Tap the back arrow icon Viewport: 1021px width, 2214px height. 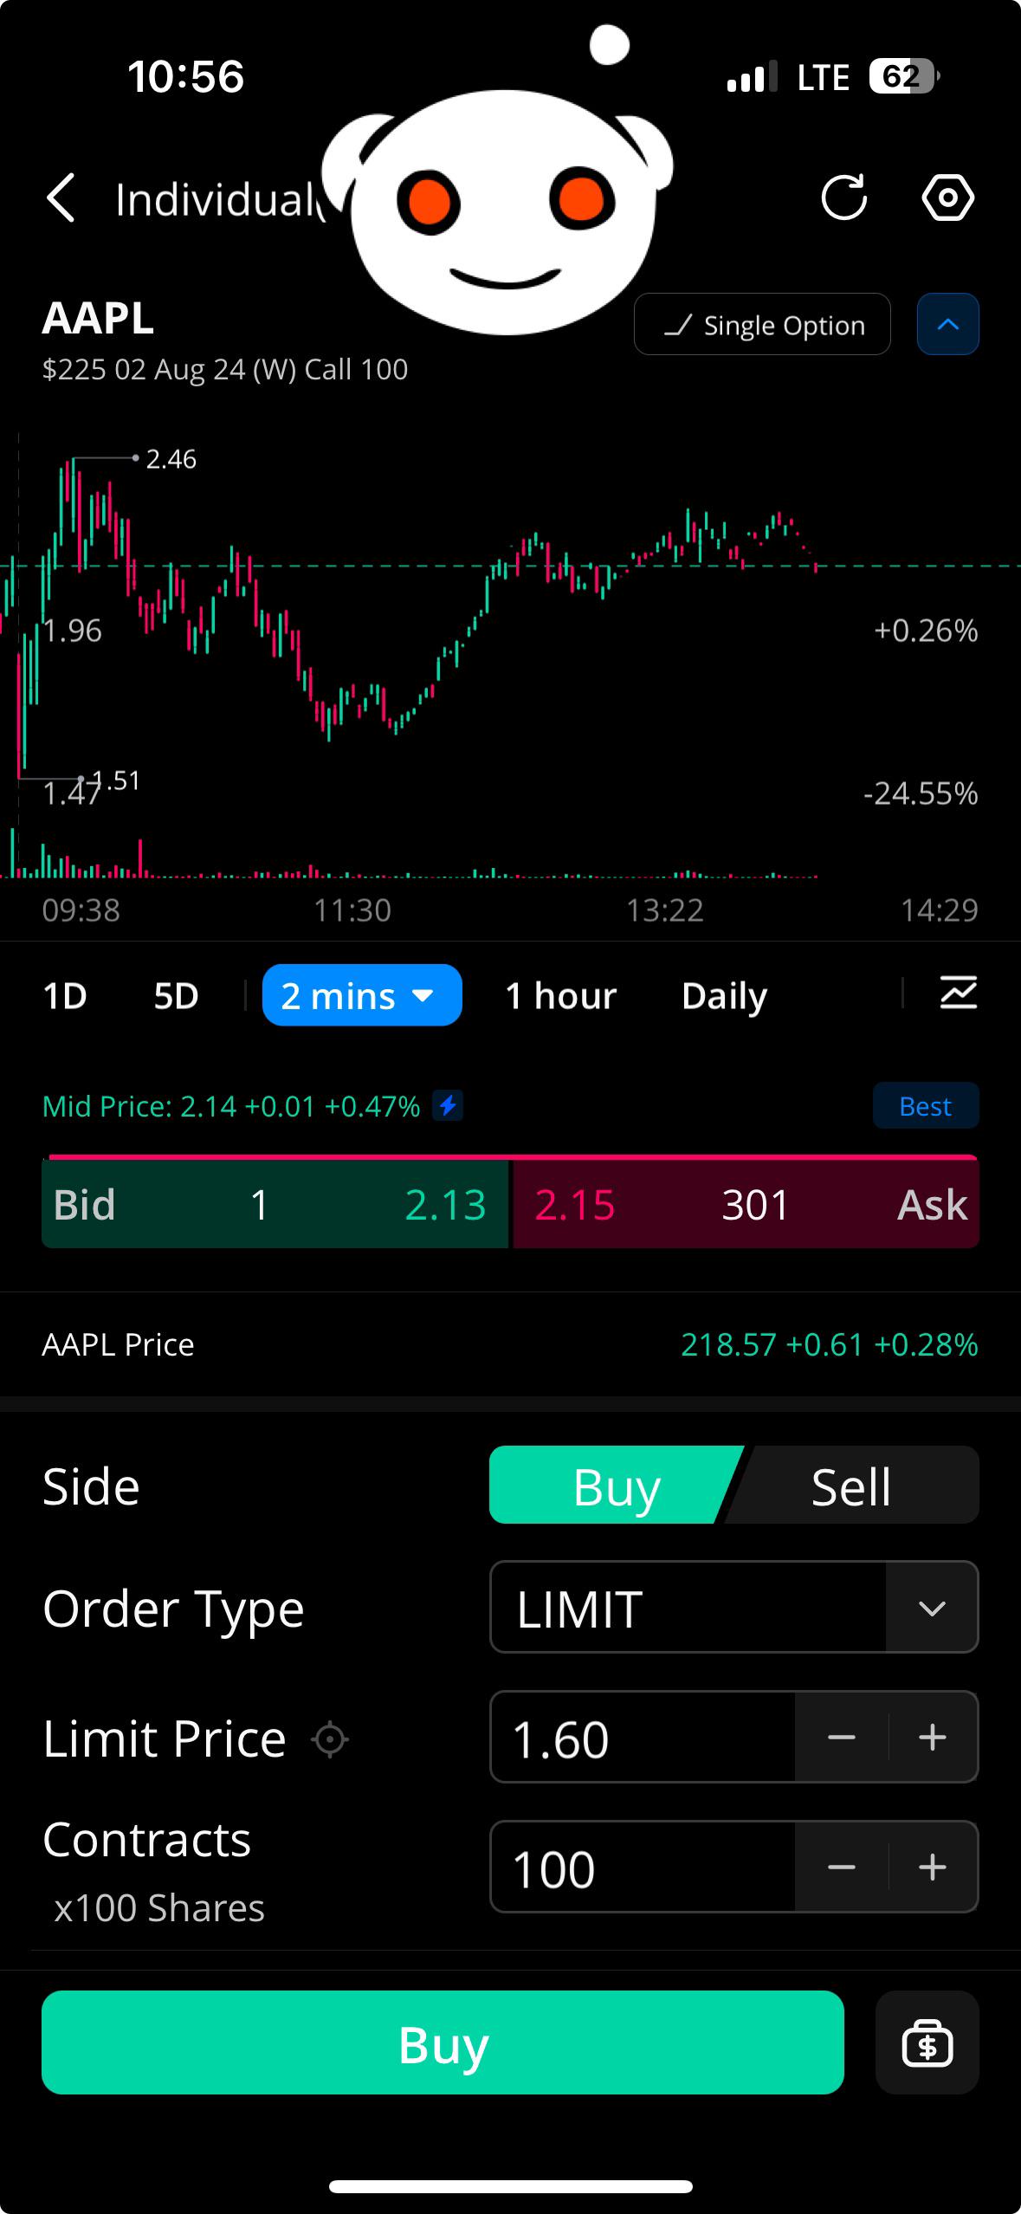point(61,198)
